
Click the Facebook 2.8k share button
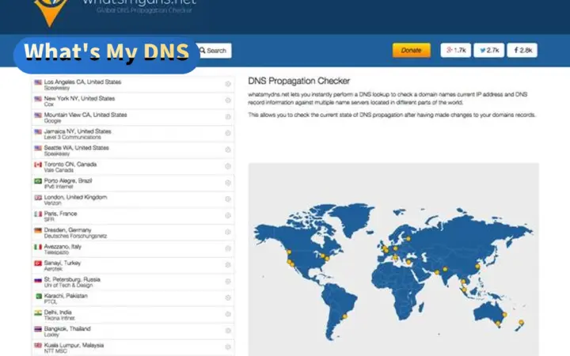[x=522, y=50]
